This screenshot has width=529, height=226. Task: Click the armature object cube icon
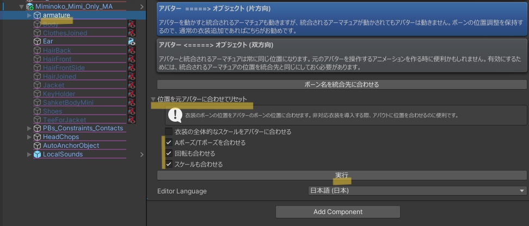[x=37, y=15]
